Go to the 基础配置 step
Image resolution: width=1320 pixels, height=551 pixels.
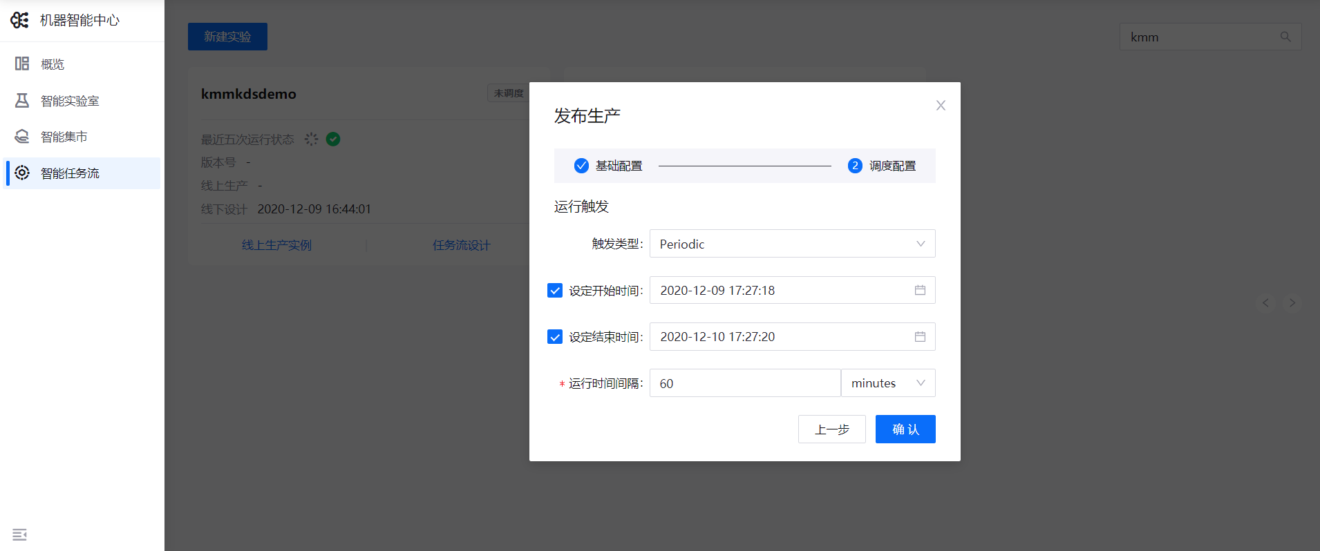tap(608, 166)
